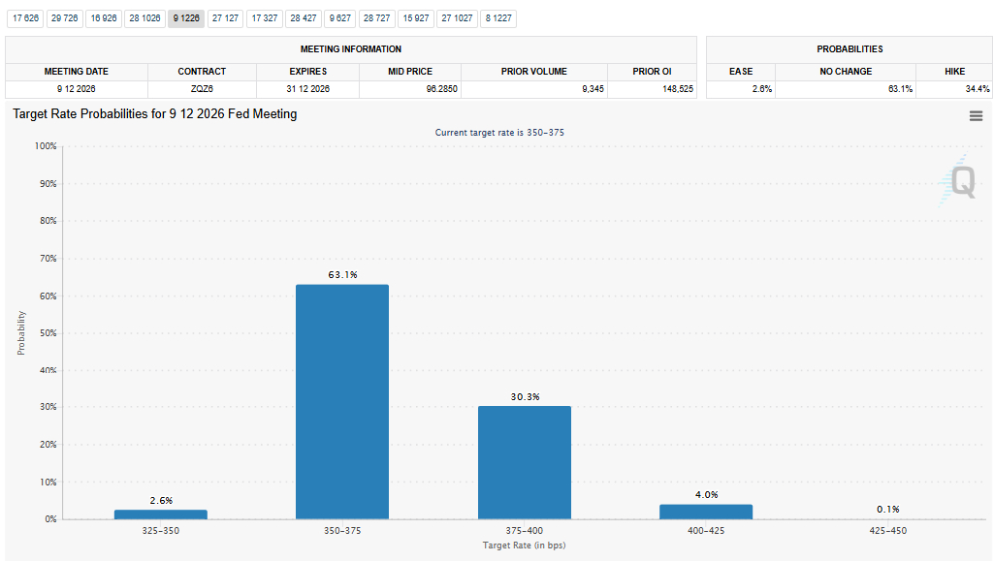994x561 pixels.
Task: Switch to the 16 926 meeting tab
Action: (x=104, y=18)
